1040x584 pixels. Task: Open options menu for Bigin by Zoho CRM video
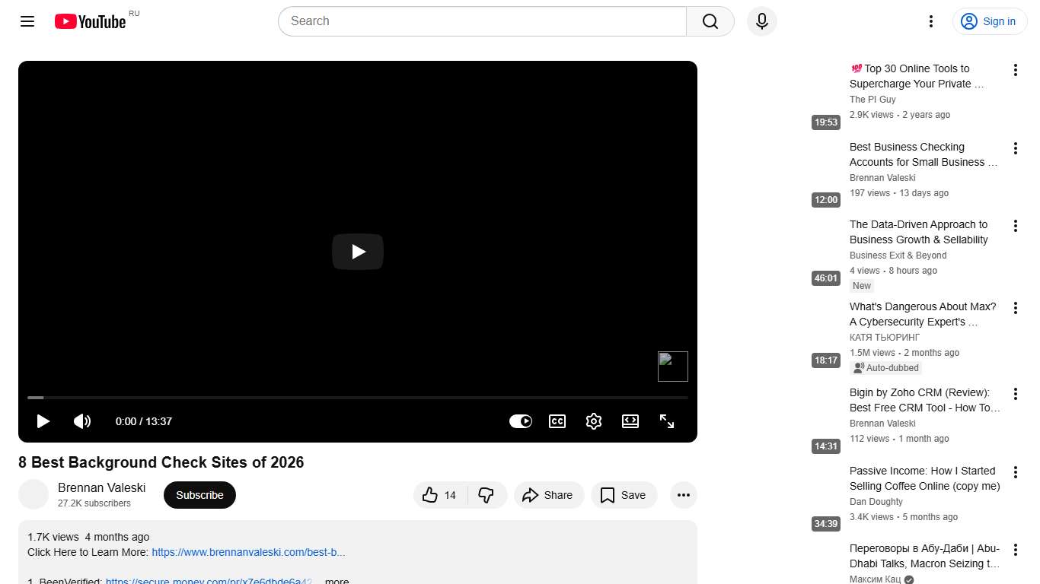[1015, 393]
